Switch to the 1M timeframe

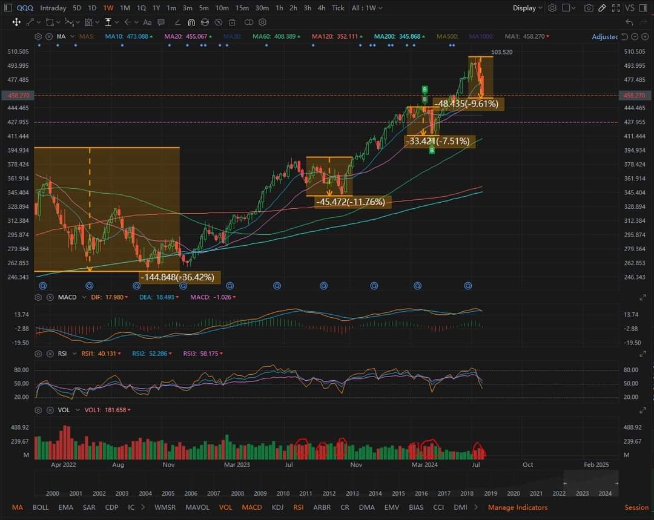(125, 8)
